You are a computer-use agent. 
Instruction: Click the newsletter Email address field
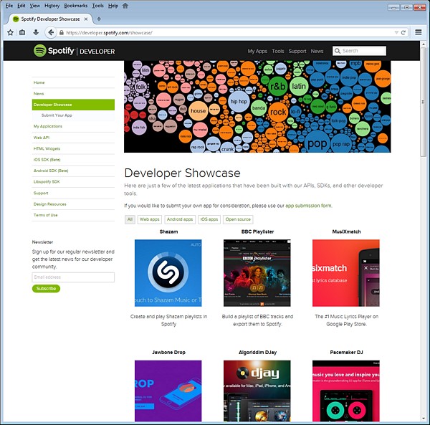click(73, 277)
